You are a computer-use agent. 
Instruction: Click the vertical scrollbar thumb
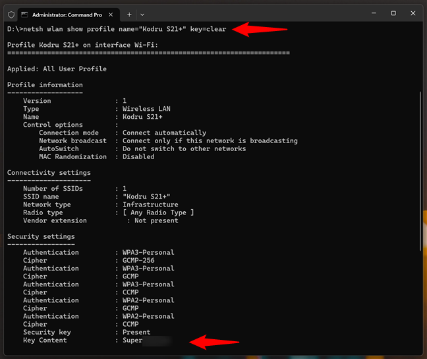click(421, 172)
